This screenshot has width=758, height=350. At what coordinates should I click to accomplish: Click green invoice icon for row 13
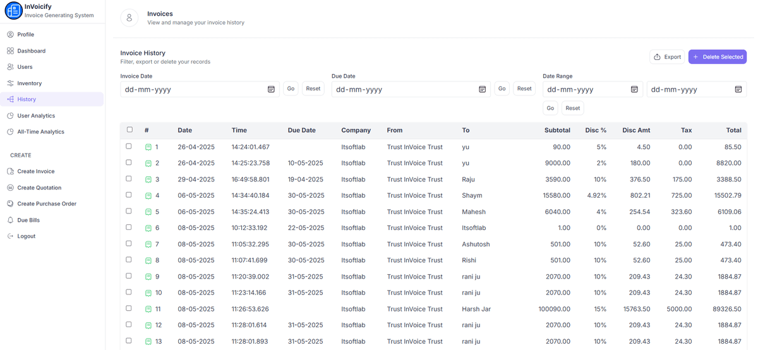coord(148,342)
